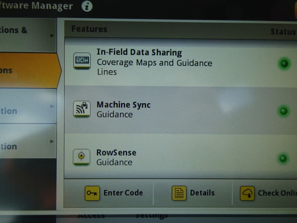The width and height of the screenshot is (297, 223).
Task: Tap the document icon next to Details
Action: pyautogui.click(x=179, y=193)
